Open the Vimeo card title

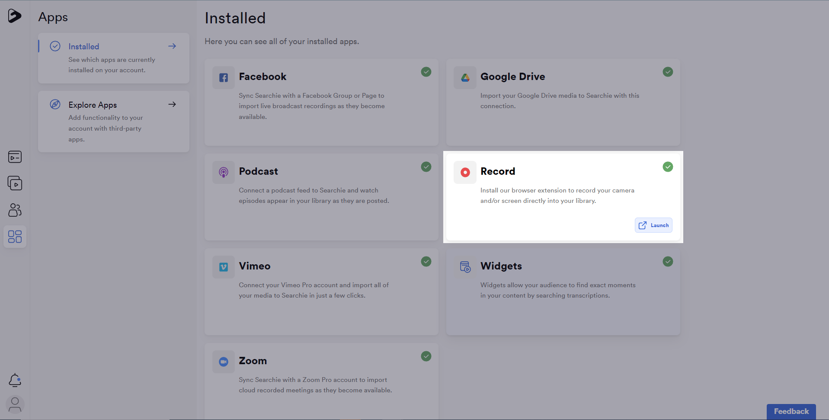(x=254, y=266)
